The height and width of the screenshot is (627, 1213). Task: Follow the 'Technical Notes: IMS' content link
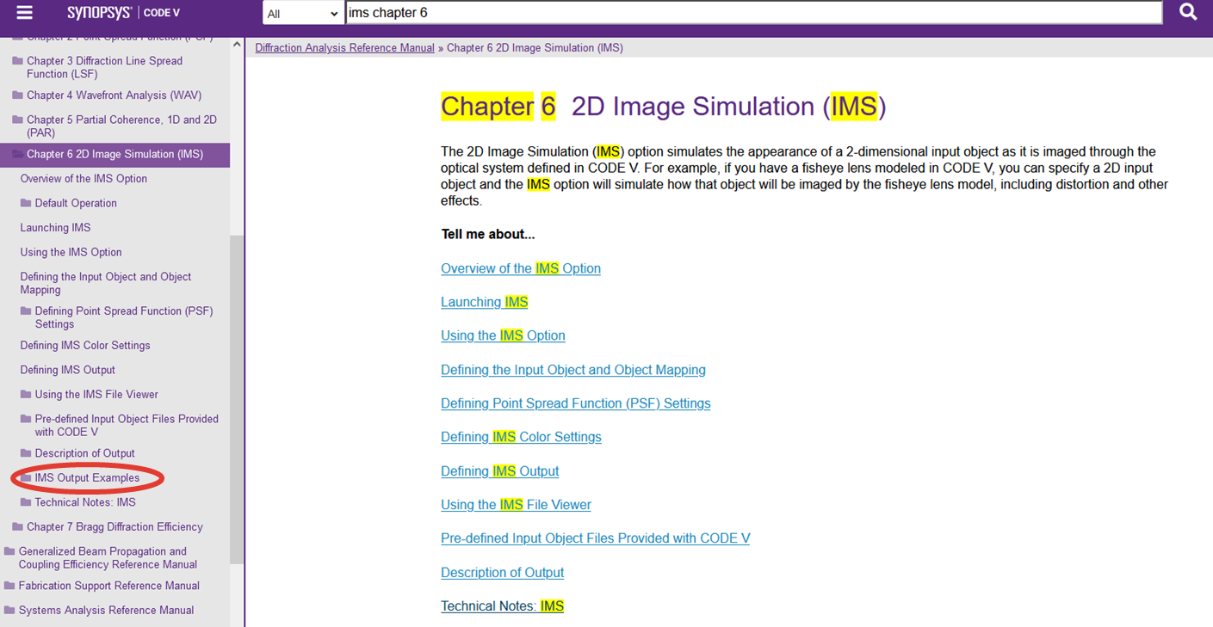[503, 606]
